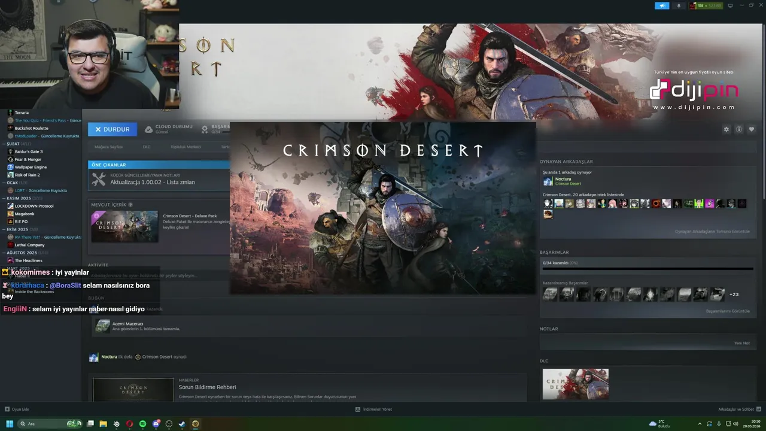Show game info with the circled-i icon
Viewport: 766px width, 431px height.
click(x=739, y=129)
